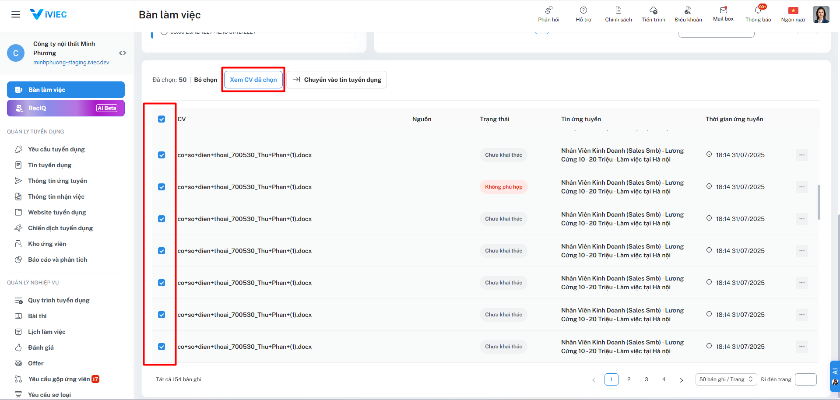840x400 pixels.
Task: Open the user profile avatar
Action: coord(821,14)
